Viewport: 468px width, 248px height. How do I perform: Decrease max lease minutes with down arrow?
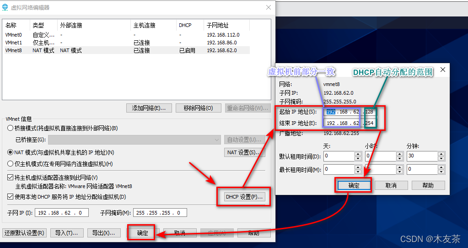click(441, 172)
